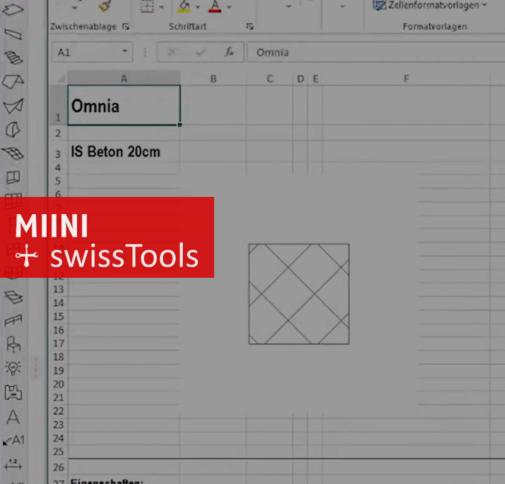Select the roof plane tool in sidebar
Viewport: 505px width, 484px height.
(13, 81)
